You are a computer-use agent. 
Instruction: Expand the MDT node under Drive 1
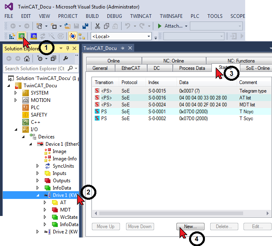45,210
